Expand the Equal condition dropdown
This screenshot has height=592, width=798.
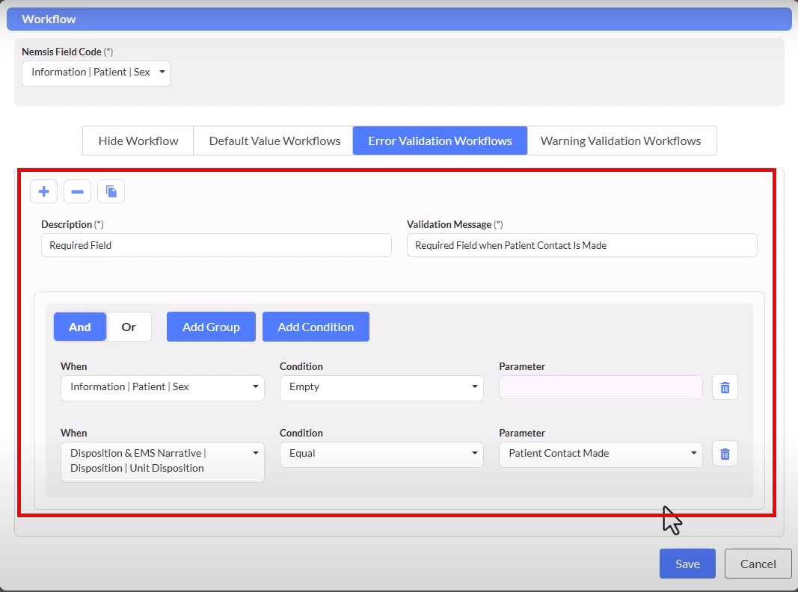pos(381,454)
